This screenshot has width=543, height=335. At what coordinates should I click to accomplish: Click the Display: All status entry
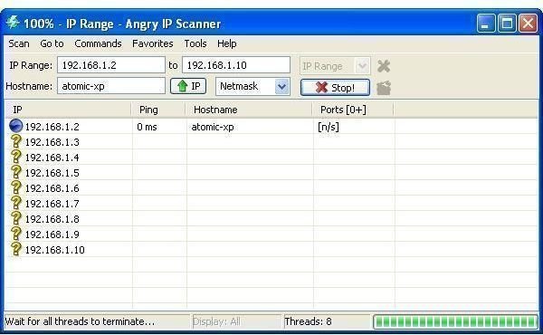216,321
